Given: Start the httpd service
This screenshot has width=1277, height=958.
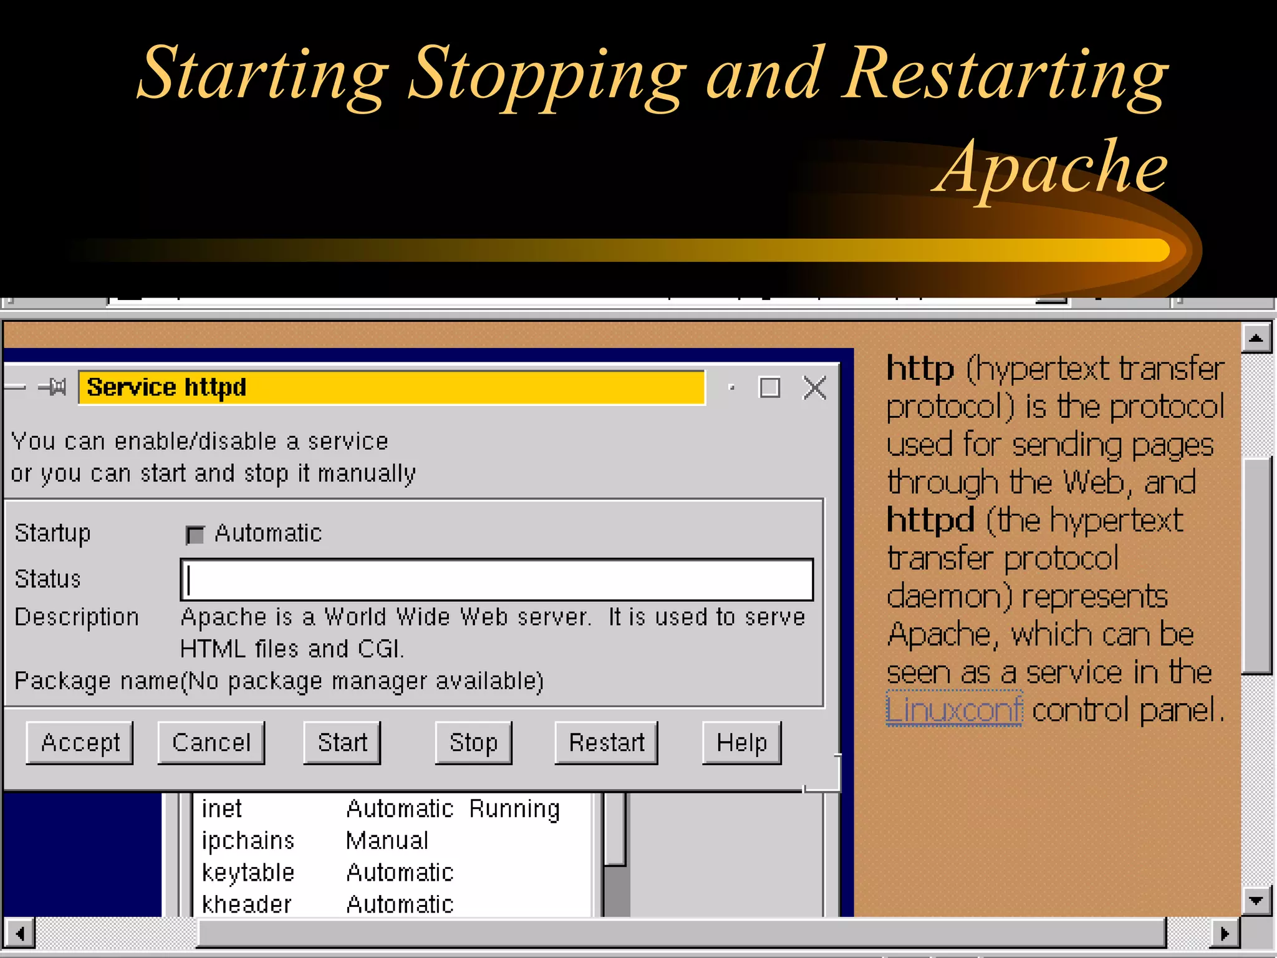Looking at the screenshot, I should 342,743.
